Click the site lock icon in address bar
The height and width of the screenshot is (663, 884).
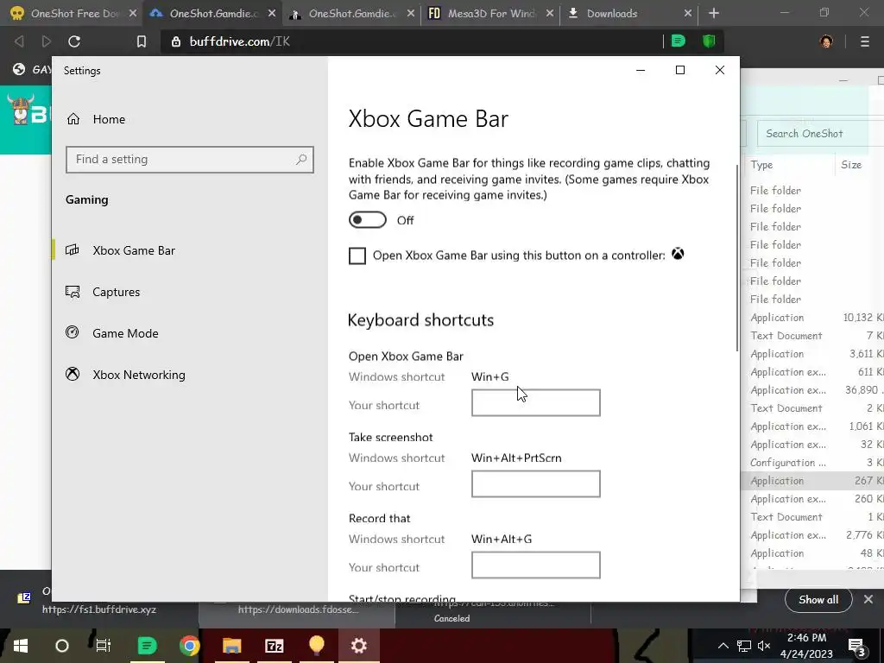pos(176,41)
